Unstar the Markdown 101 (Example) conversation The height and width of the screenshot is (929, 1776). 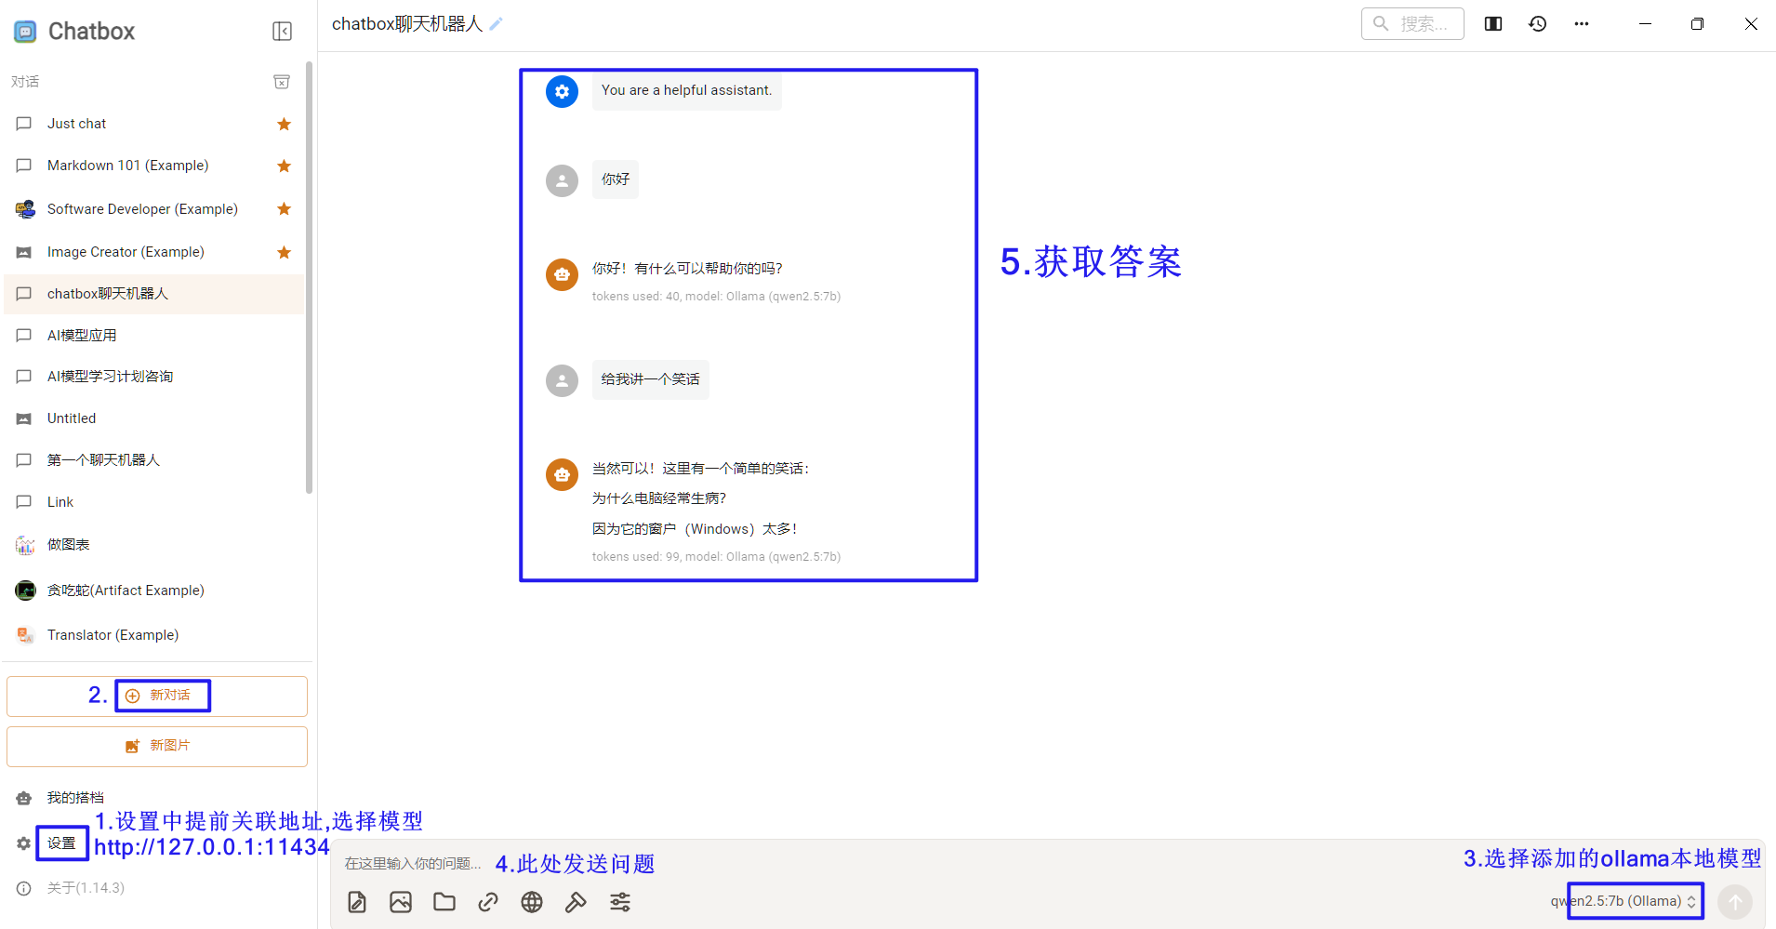(285, 166)
